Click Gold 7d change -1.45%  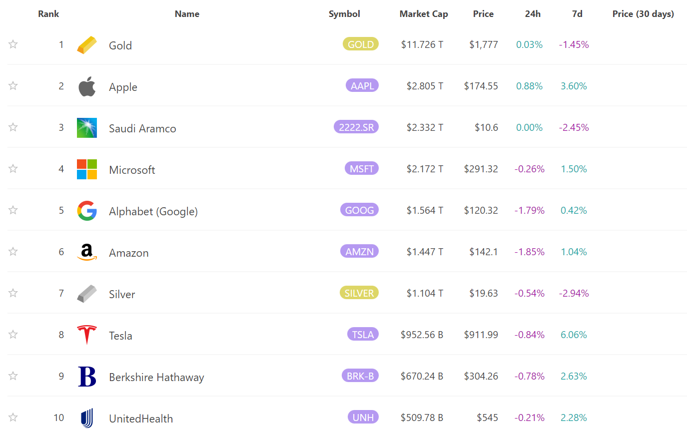click(x=574, y=44)
